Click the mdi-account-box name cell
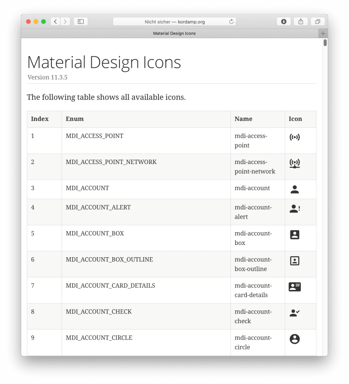 (x=258, y=238)
